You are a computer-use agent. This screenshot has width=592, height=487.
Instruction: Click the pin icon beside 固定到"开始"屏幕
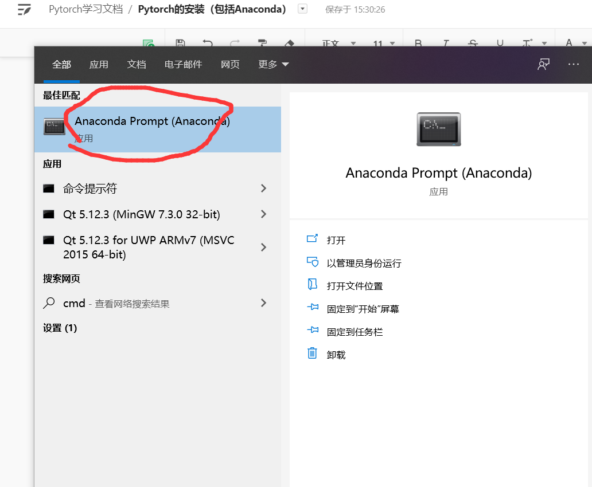coord(313,307)
